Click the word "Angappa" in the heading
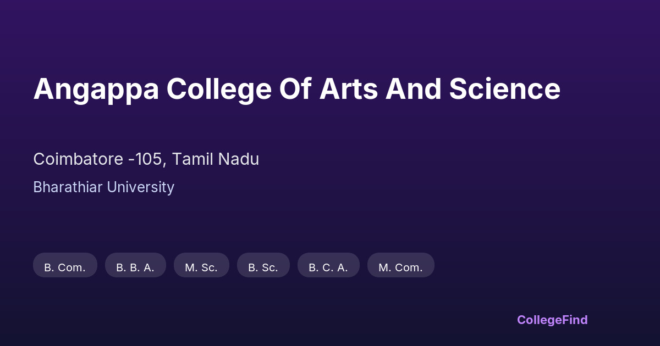660x346 pixels. click(x=96, y=90)
